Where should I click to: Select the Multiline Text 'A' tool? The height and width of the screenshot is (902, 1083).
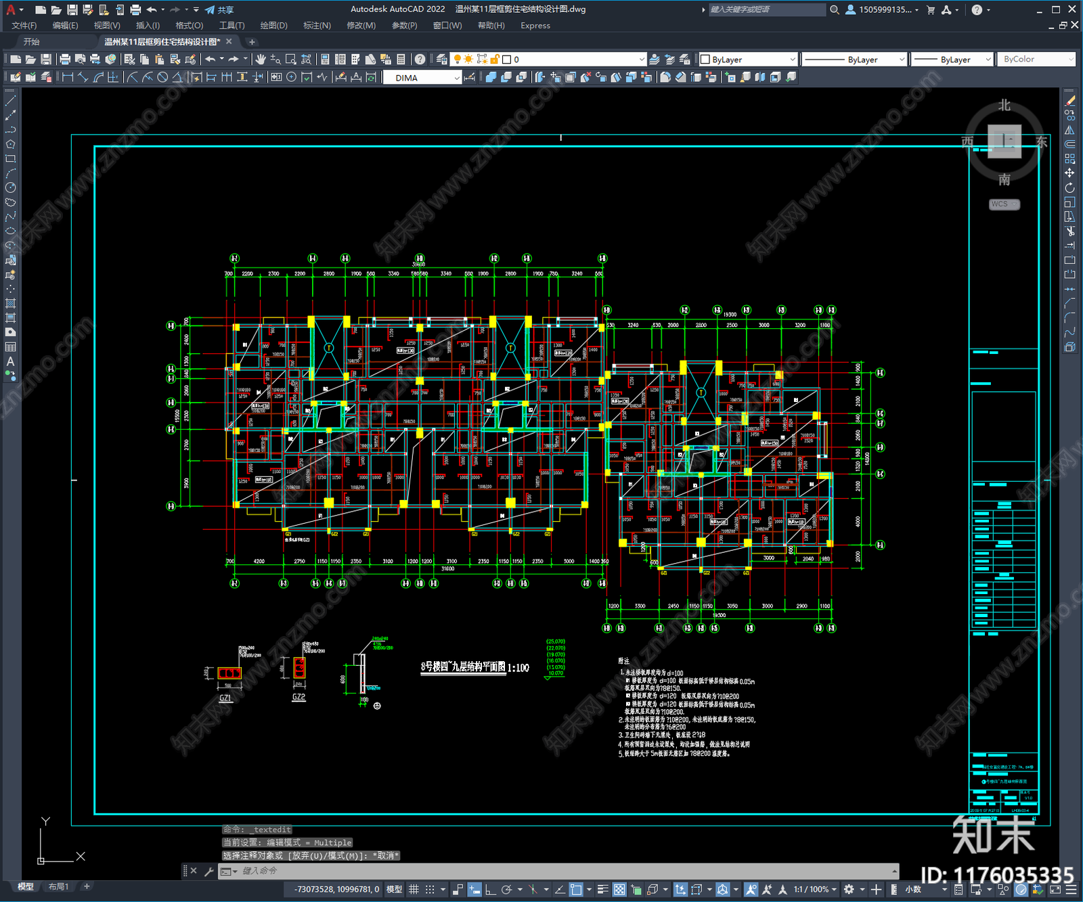click(x=10, y=361)
